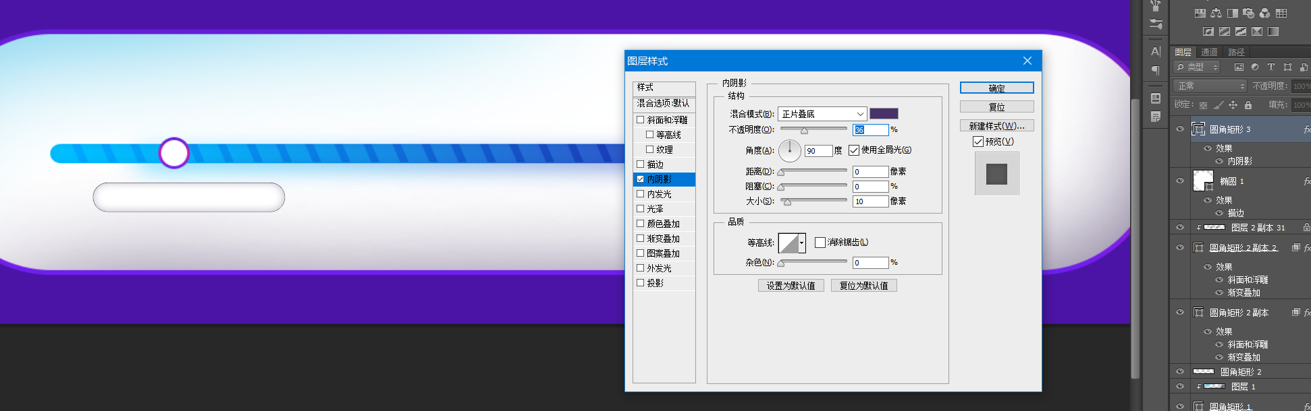This screenshot has width=1311, height=411.
Task: Close the 图层样式 dialog
Action: pos(1027,61)
